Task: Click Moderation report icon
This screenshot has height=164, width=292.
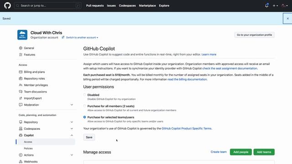Action: (21, 105)
